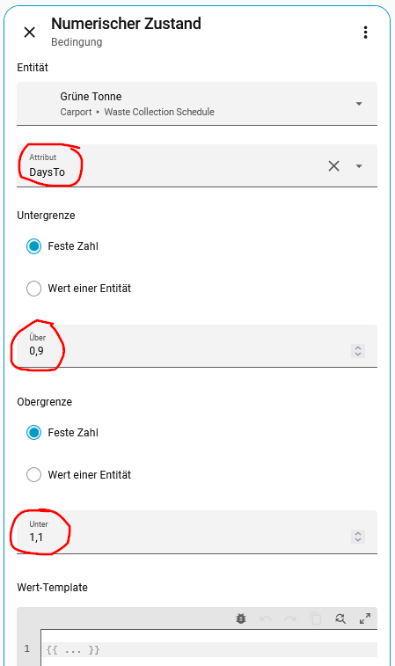The height and width of the screenshot is (666, 395).
Task: Clear the DaysTo attribute with X
Action: 333,165
